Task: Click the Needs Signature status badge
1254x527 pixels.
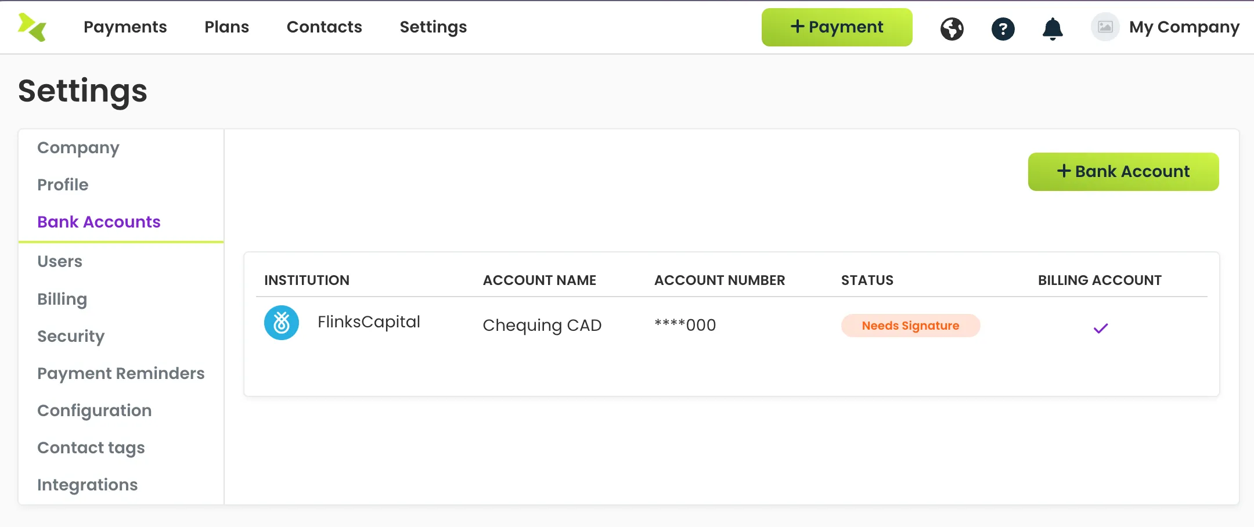Action: [910, 326]
